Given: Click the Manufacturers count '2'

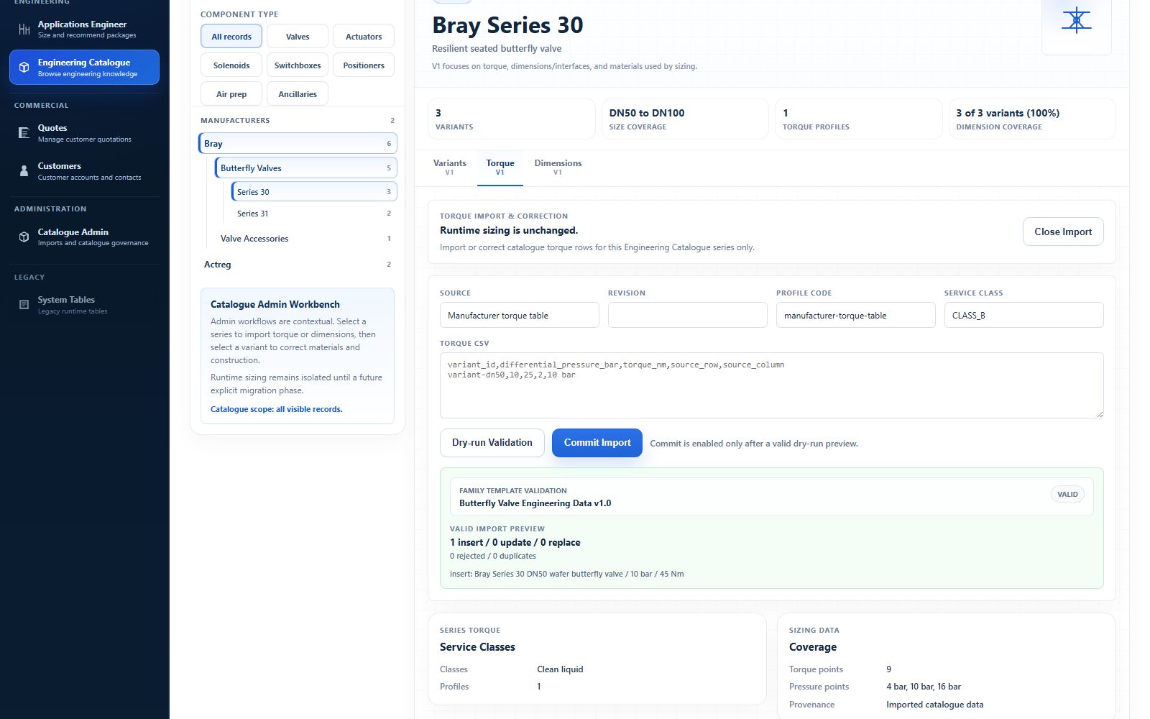Looking at the screenshot, I should click(392, 121).
